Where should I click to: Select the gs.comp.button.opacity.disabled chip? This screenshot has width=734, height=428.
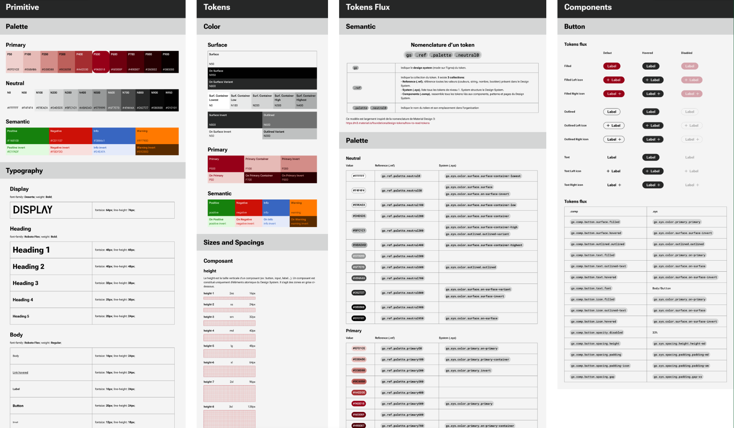point(597,332)
